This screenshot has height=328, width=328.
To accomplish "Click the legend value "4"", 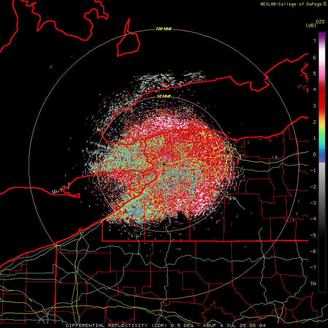I will tap(315, 90).
